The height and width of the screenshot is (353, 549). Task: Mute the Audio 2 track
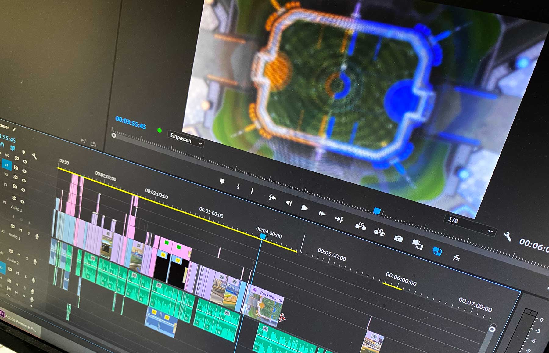(x=19, y=255)
